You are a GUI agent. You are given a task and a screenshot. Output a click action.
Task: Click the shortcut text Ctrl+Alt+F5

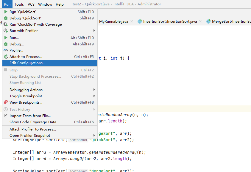click(84, 56)
